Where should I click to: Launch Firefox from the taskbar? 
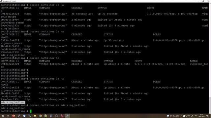click(13, 116)
